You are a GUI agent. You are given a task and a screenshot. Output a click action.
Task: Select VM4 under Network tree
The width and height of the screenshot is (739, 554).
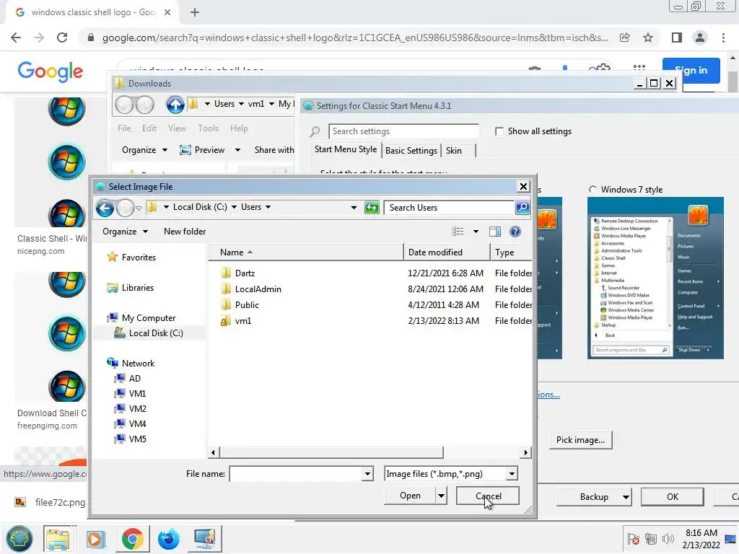(137, 424)
